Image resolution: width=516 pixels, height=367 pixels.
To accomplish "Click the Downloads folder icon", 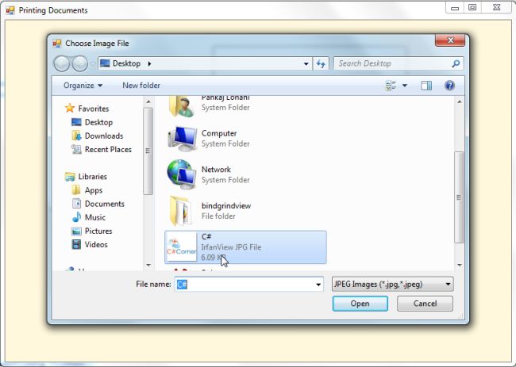I will (x=76, y=136).
